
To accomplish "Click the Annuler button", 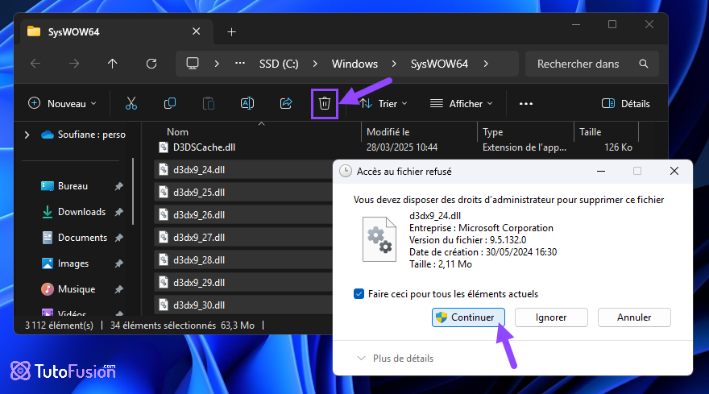I will [x=634, y=317].
